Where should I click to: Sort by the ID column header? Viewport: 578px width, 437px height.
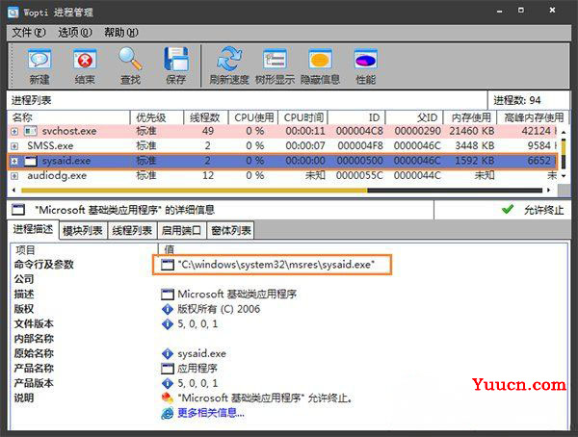[x=356, y=117]
